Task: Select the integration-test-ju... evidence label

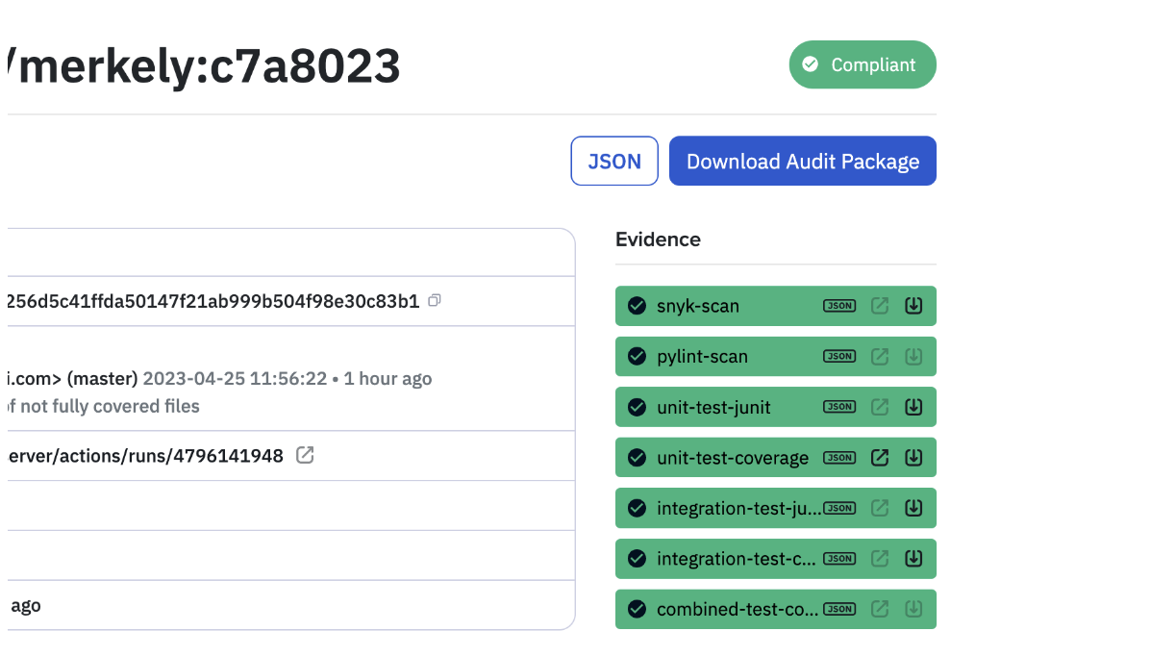Action: (739, 509)
